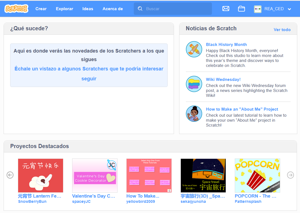This screenshot has width=300, height=213.
Task: Click the Scratch logo
Action: [16, 9]
